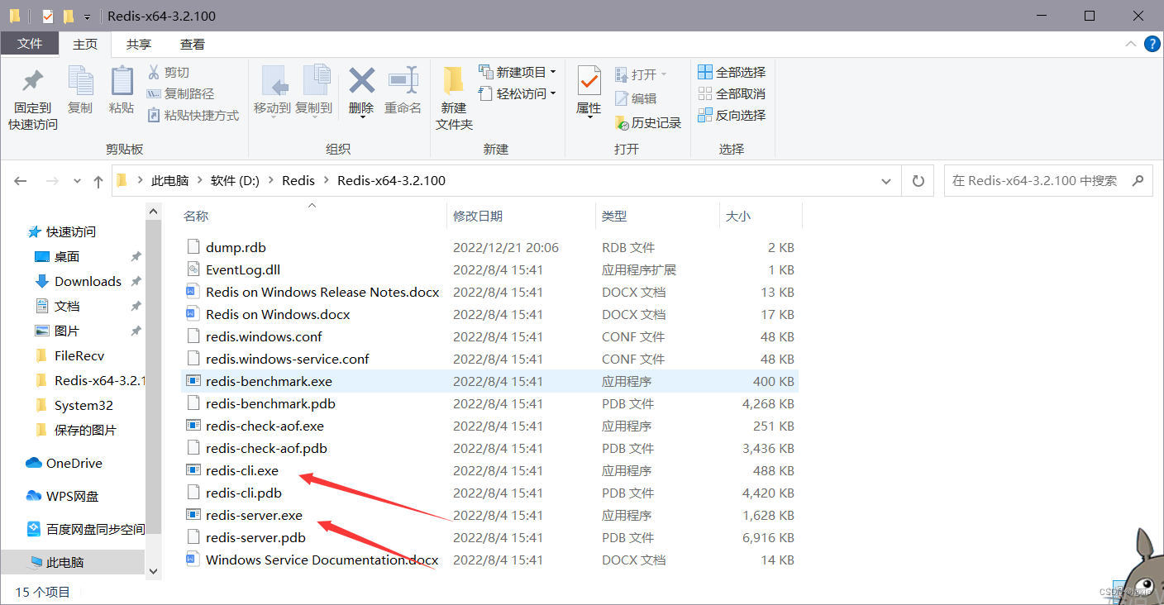Click the New folder icon
The height and width of the screenshot is (605, 1164).
tap(453, 81)
